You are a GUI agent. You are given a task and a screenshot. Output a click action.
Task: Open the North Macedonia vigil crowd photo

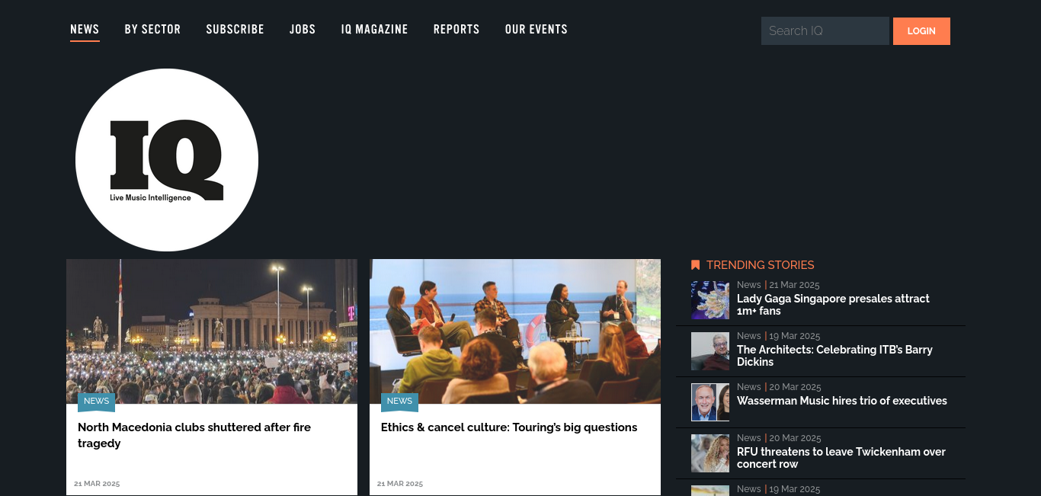click(212, 331)
